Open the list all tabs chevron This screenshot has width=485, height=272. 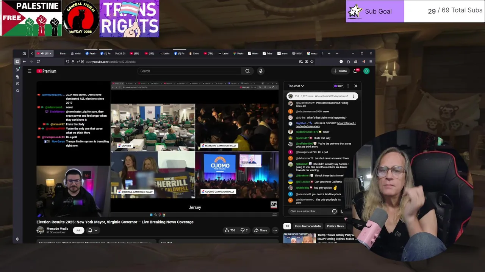[x=336, y=53]
